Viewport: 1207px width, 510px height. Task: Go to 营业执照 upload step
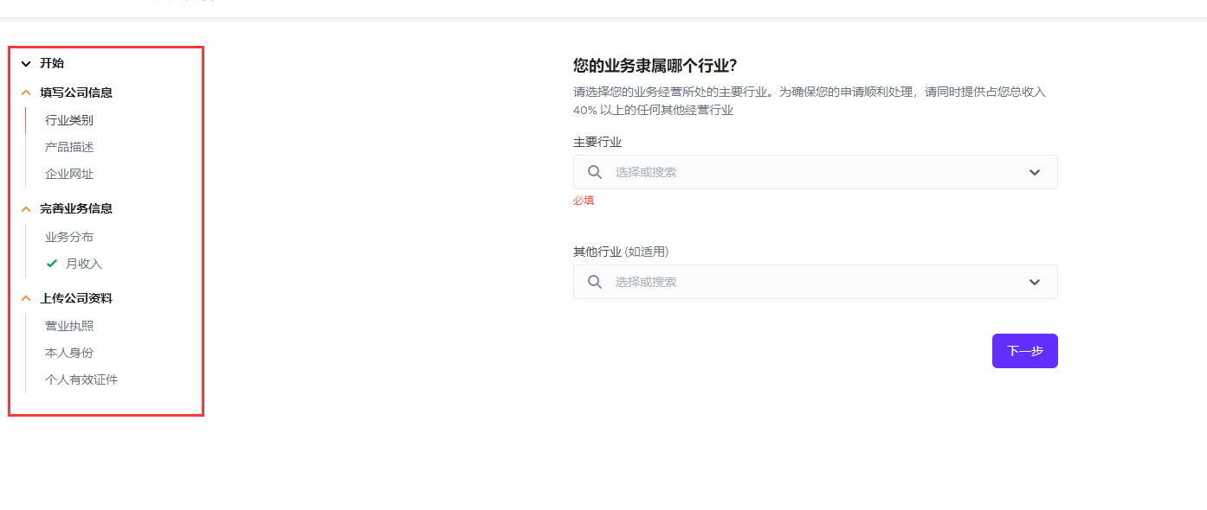[69, 326]
